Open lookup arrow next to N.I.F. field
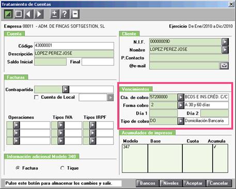 pyautogui.click(x=225, y=42)
